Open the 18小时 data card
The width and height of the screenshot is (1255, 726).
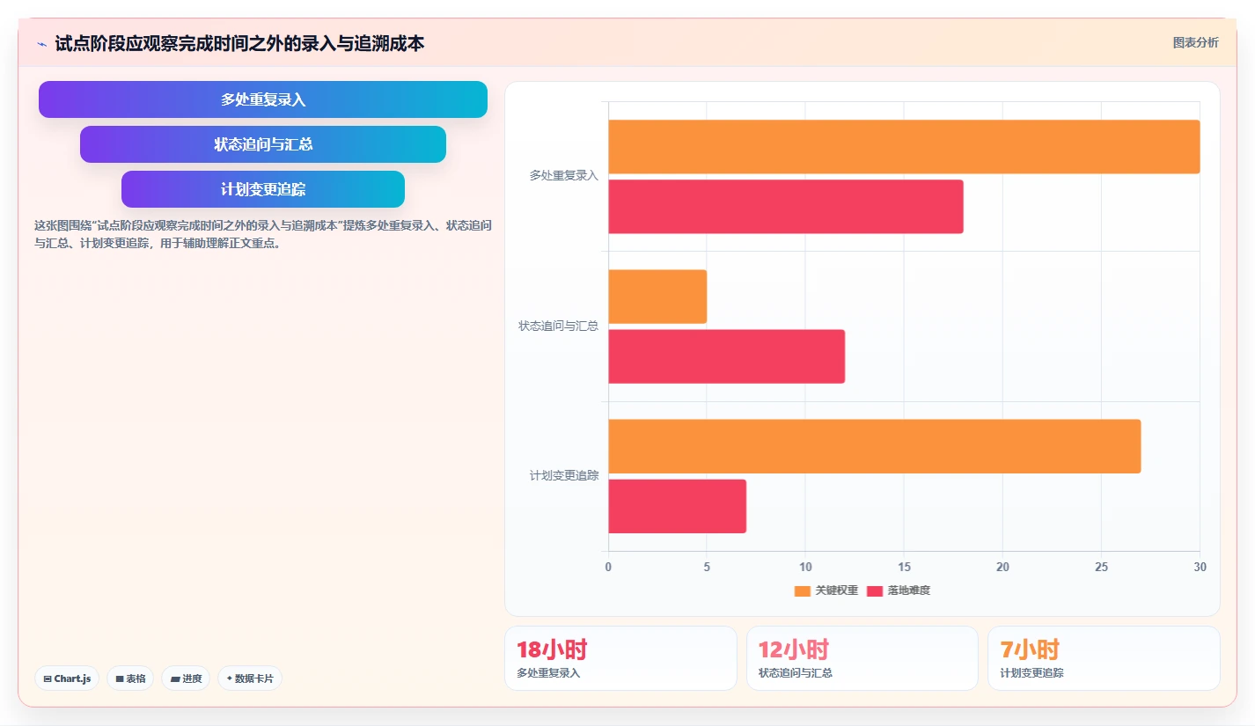[x=620, y=658]
